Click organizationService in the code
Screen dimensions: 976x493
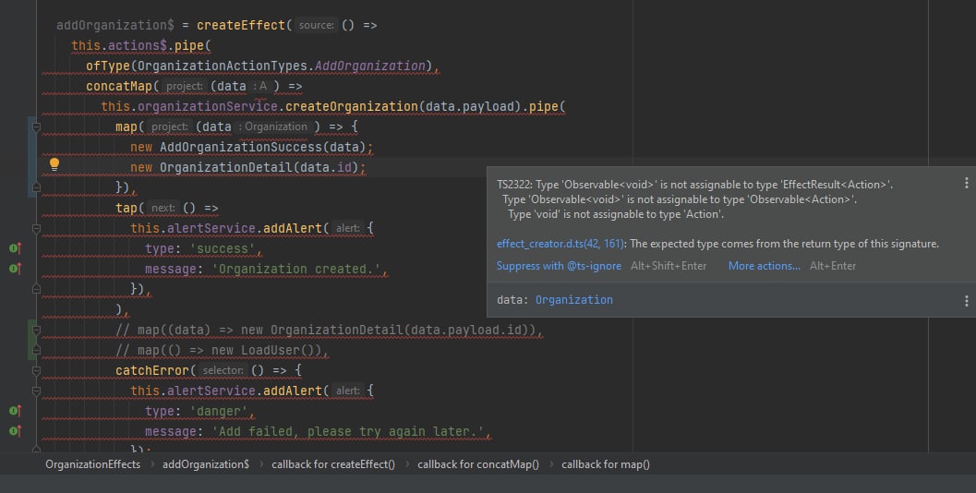207,106
